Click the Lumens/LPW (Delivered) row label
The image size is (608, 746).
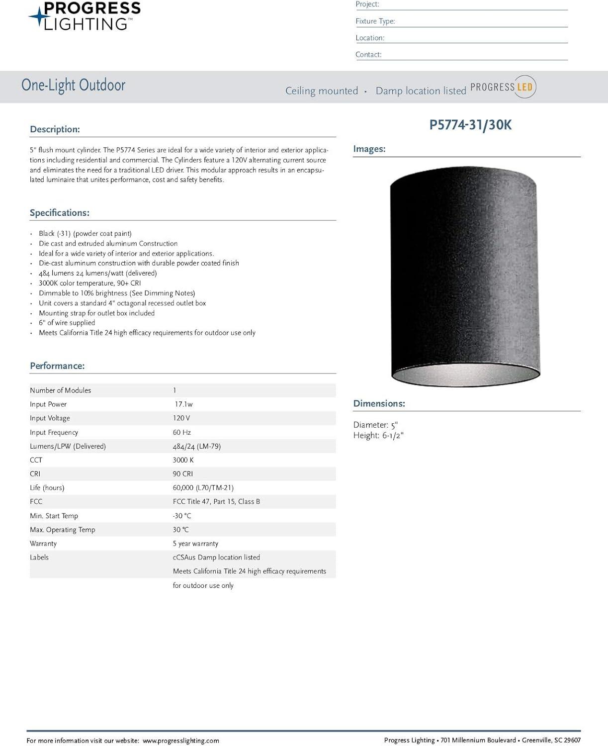(x=68, y=446)
